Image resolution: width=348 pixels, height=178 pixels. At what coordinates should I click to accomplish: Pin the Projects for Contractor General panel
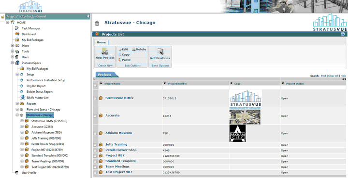tap(88, 16)
